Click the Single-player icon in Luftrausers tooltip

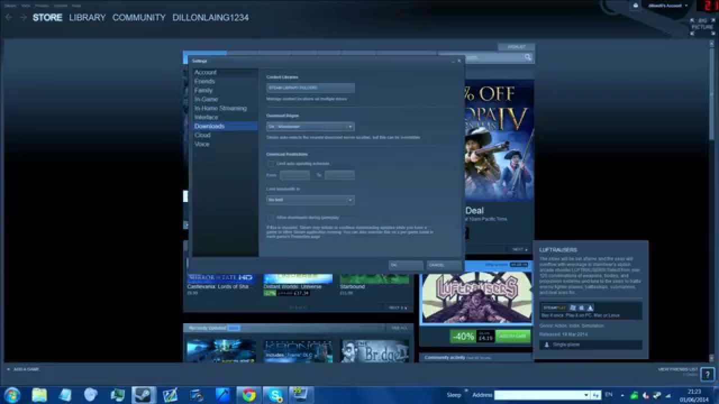pyautogui.click(x=546, y=345)
